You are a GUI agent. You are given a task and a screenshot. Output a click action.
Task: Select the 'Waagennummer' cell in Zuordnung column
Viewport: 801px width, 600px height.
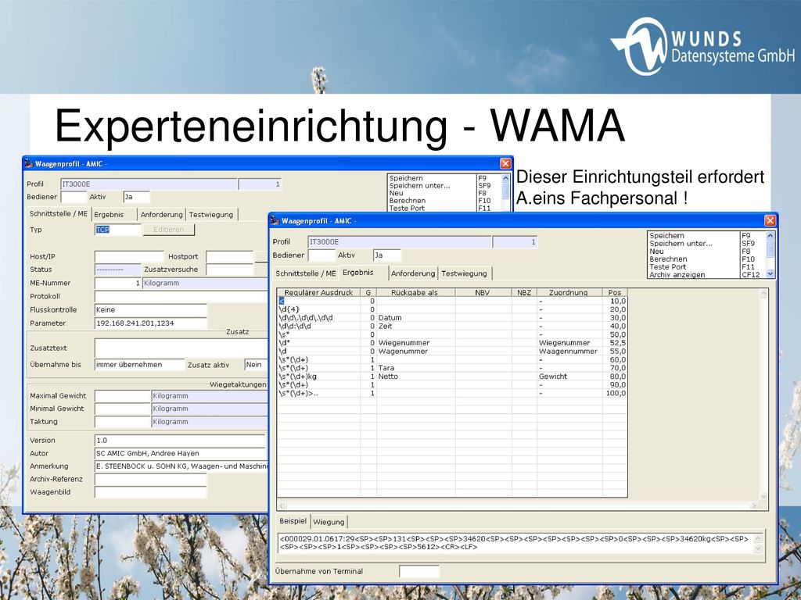pyautogui.click(x=569, y=351)
